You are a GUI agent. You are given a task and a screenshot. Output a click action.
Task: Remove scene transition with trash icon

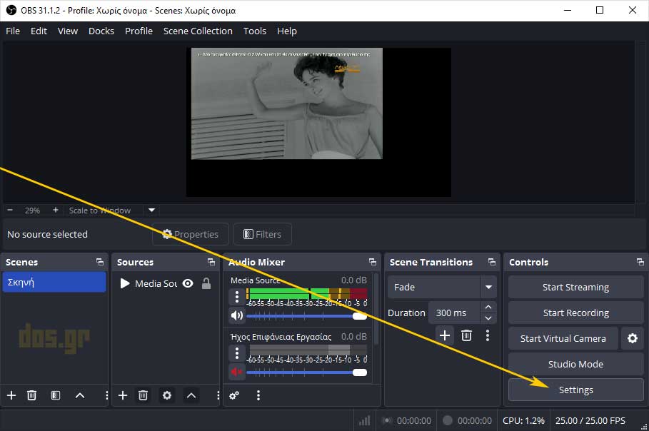point(466,335)
